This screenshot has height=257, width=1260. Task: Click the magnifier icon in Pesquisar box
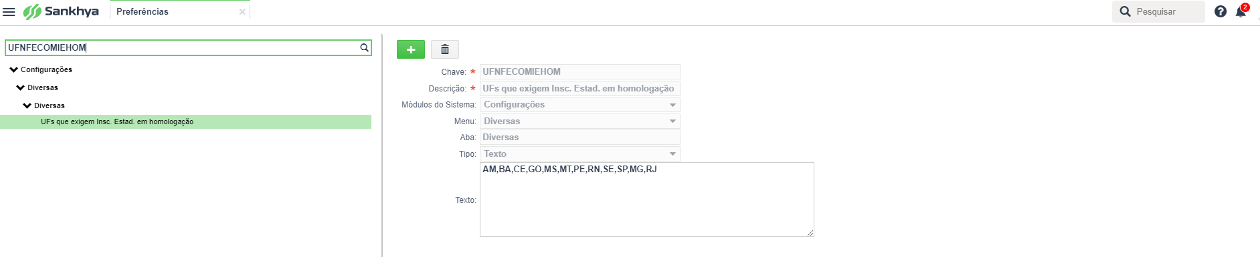pos(1126,11)
